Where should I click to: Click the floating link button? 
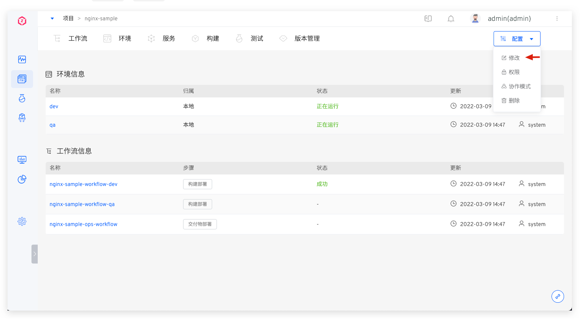click(558, 297)
